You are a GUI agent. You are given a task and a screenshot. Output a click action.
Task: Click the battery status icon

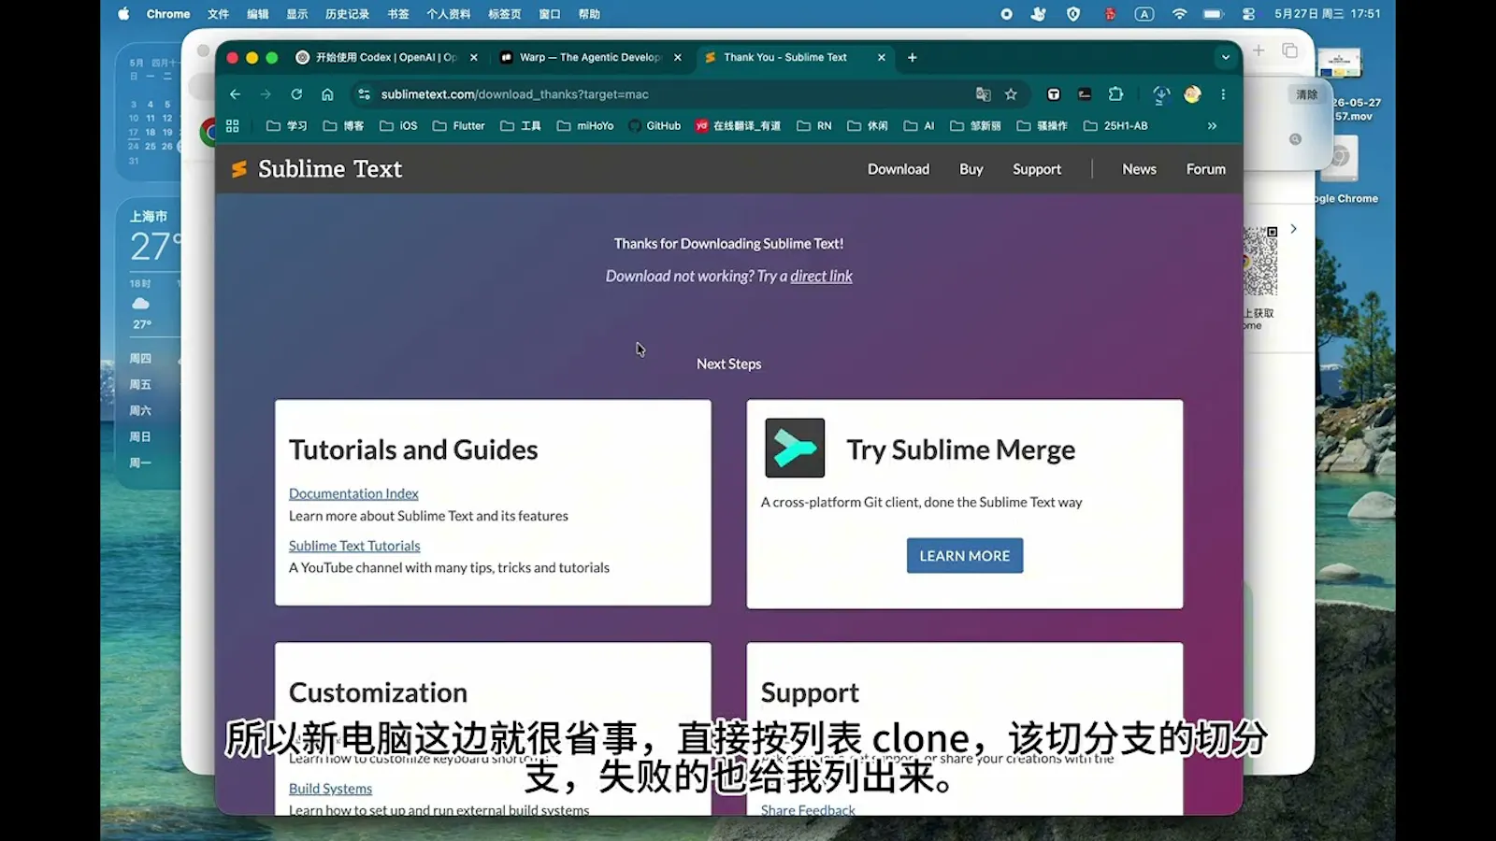tap(1214, 14)
